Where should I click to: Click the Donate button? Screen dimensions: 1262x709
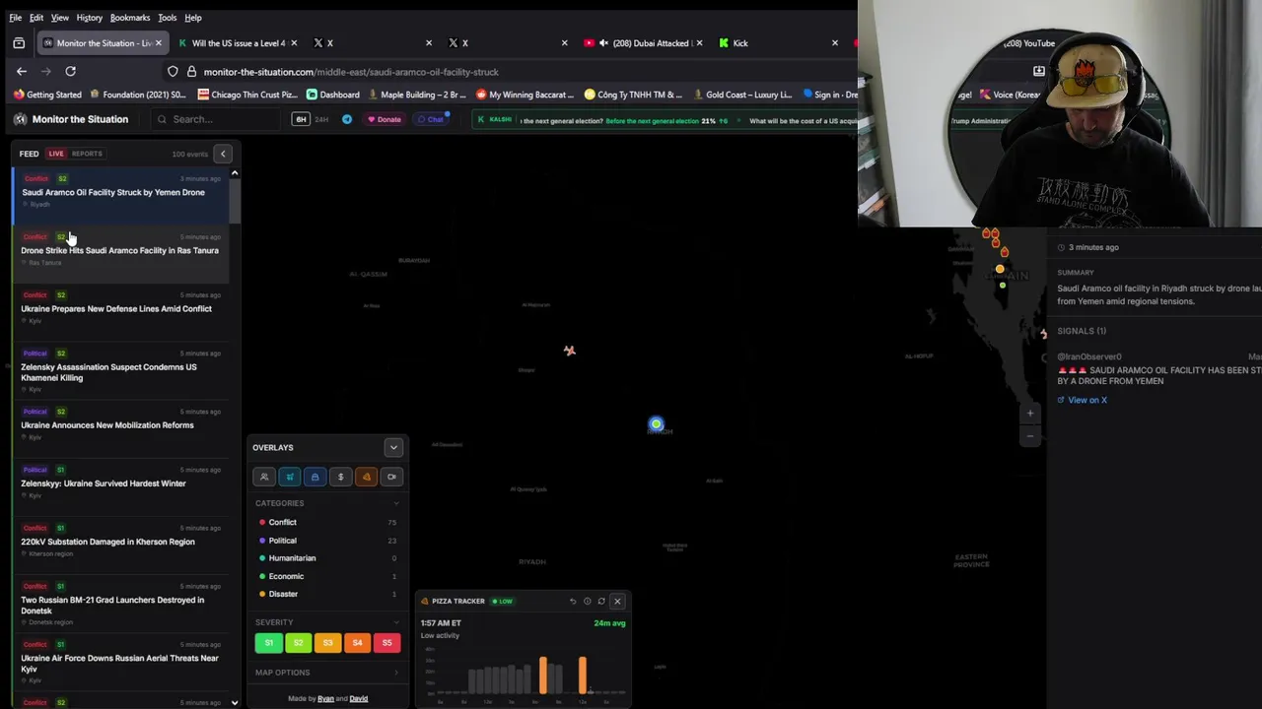coord(385,119)
